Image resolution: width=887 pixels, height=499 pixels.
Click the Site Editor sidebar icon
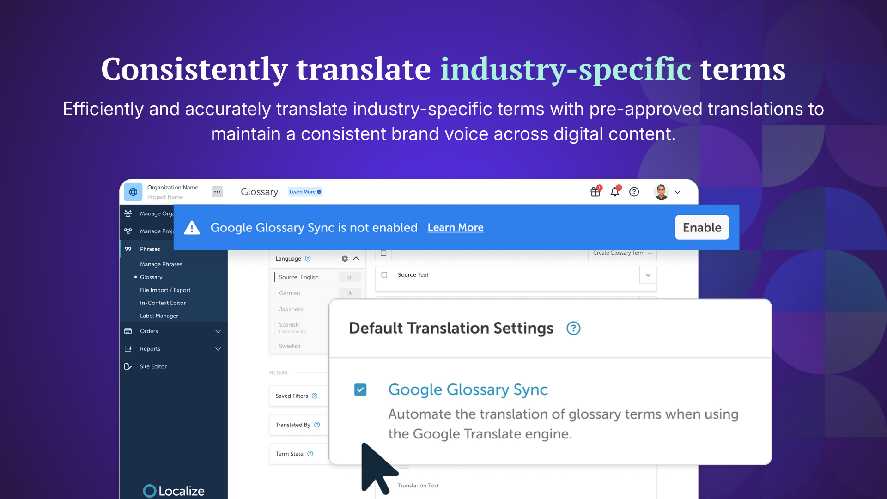click(x=128, y=366)
